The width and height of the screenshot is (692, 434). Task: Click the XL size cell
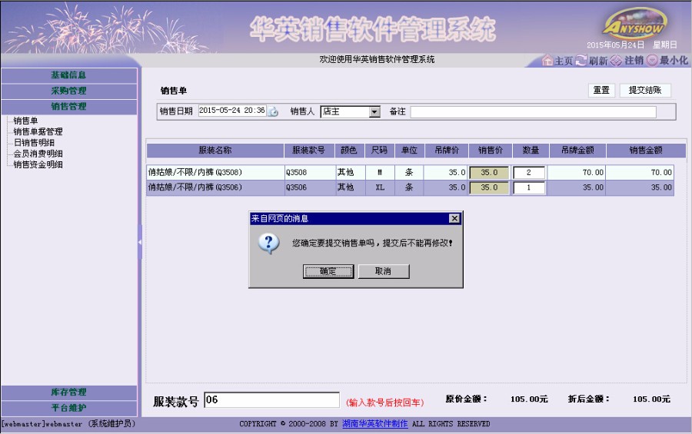pos(380,188)
